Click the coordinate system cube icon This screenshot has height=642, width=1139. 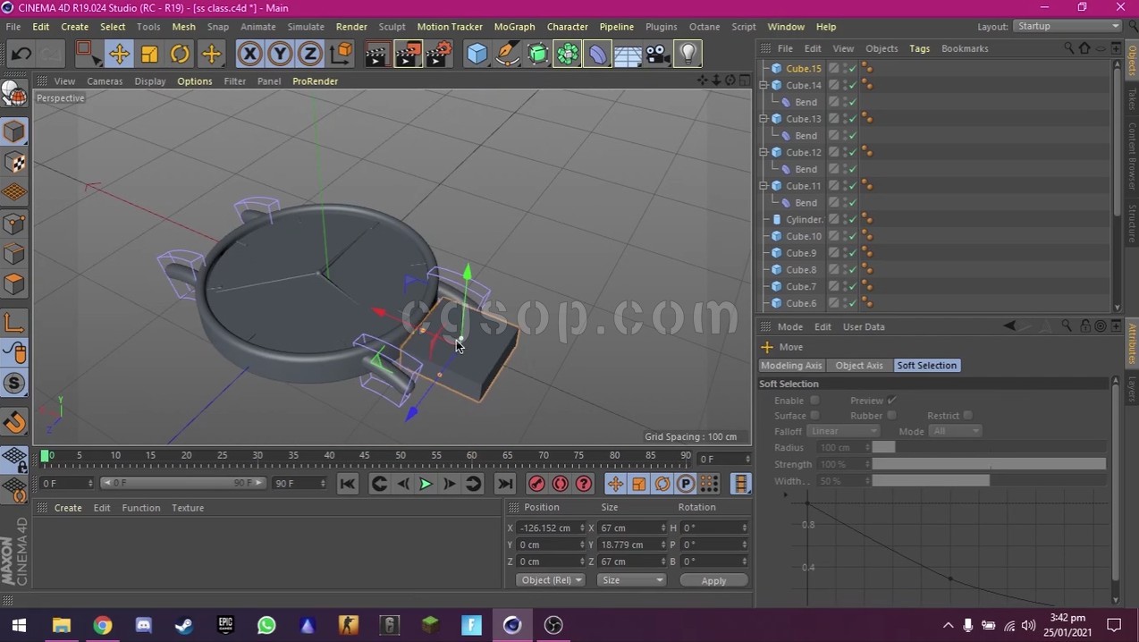pyautogui.click(x=341, y=55)
